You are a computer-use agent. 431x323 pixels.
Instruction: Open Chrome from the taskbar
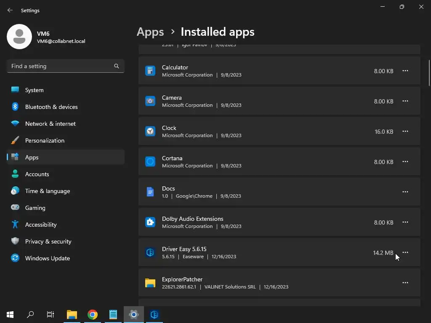[93, 315]
